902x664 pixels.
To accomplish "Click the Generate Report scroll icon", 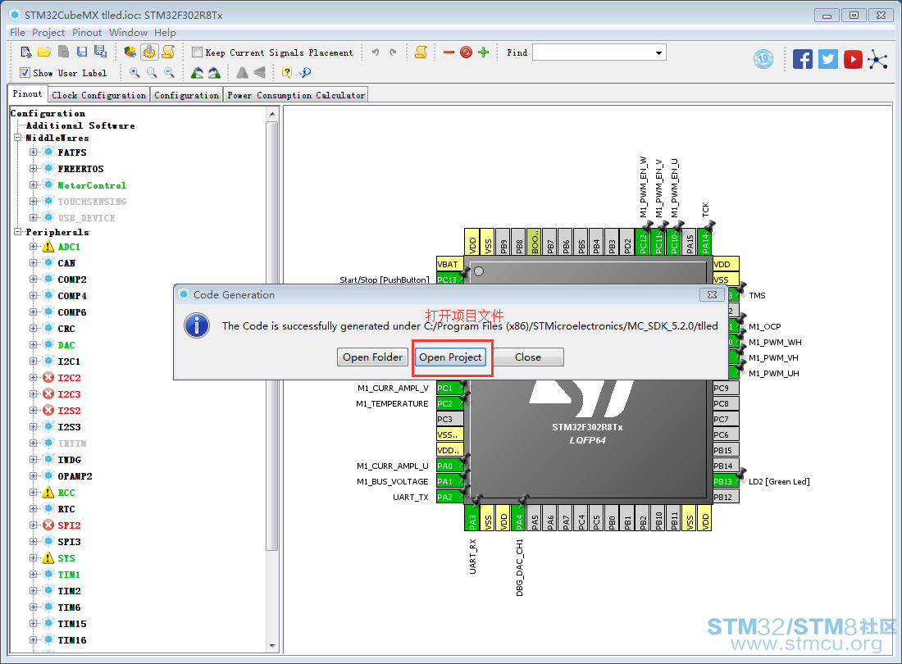I will coord(169,52).
